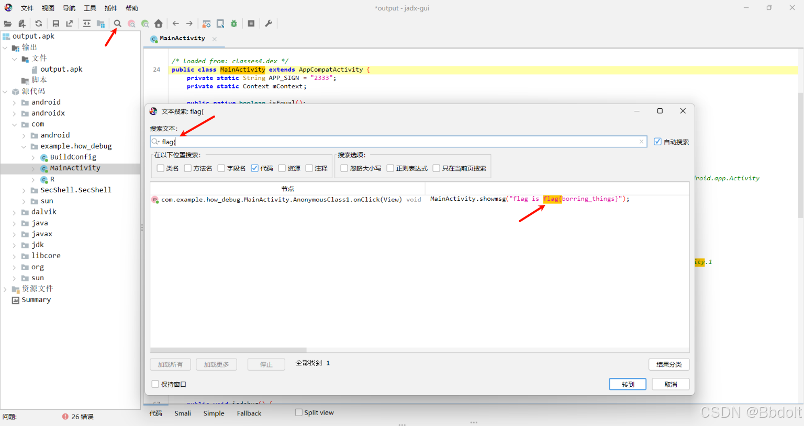
Task: Toggle 只在当前页搜索 checkbox
Action: pyautogui.click(x=437, y=168)
